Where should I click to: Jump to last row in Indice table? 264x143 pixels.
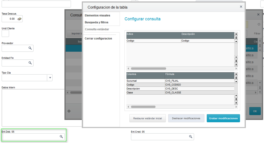tap(236, 65)
